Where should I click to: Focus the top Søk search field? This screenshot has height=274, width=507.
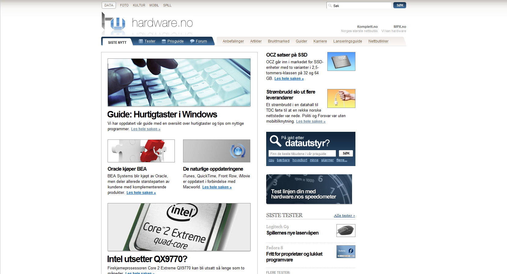click(359, 6)
